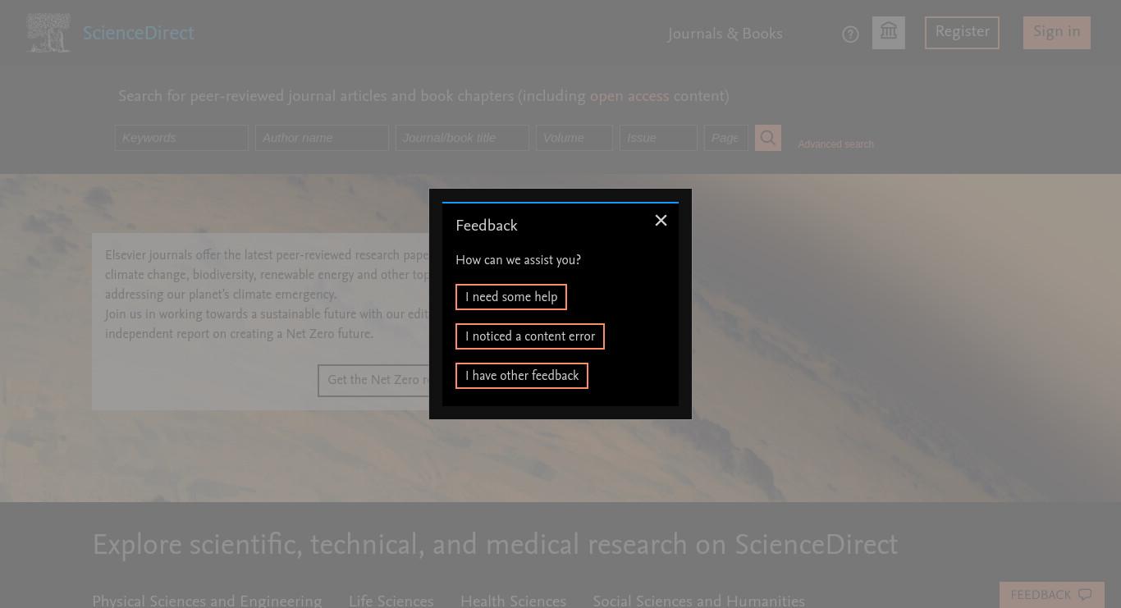Focus the Page field
Screen dimensions: 1121x608
tap(725, 138)
